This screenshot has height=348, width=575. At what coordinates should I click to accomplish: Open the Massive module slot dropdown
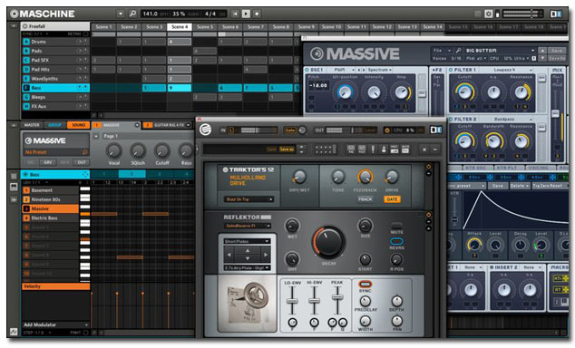pyautogui.click(x=137, y=125)
